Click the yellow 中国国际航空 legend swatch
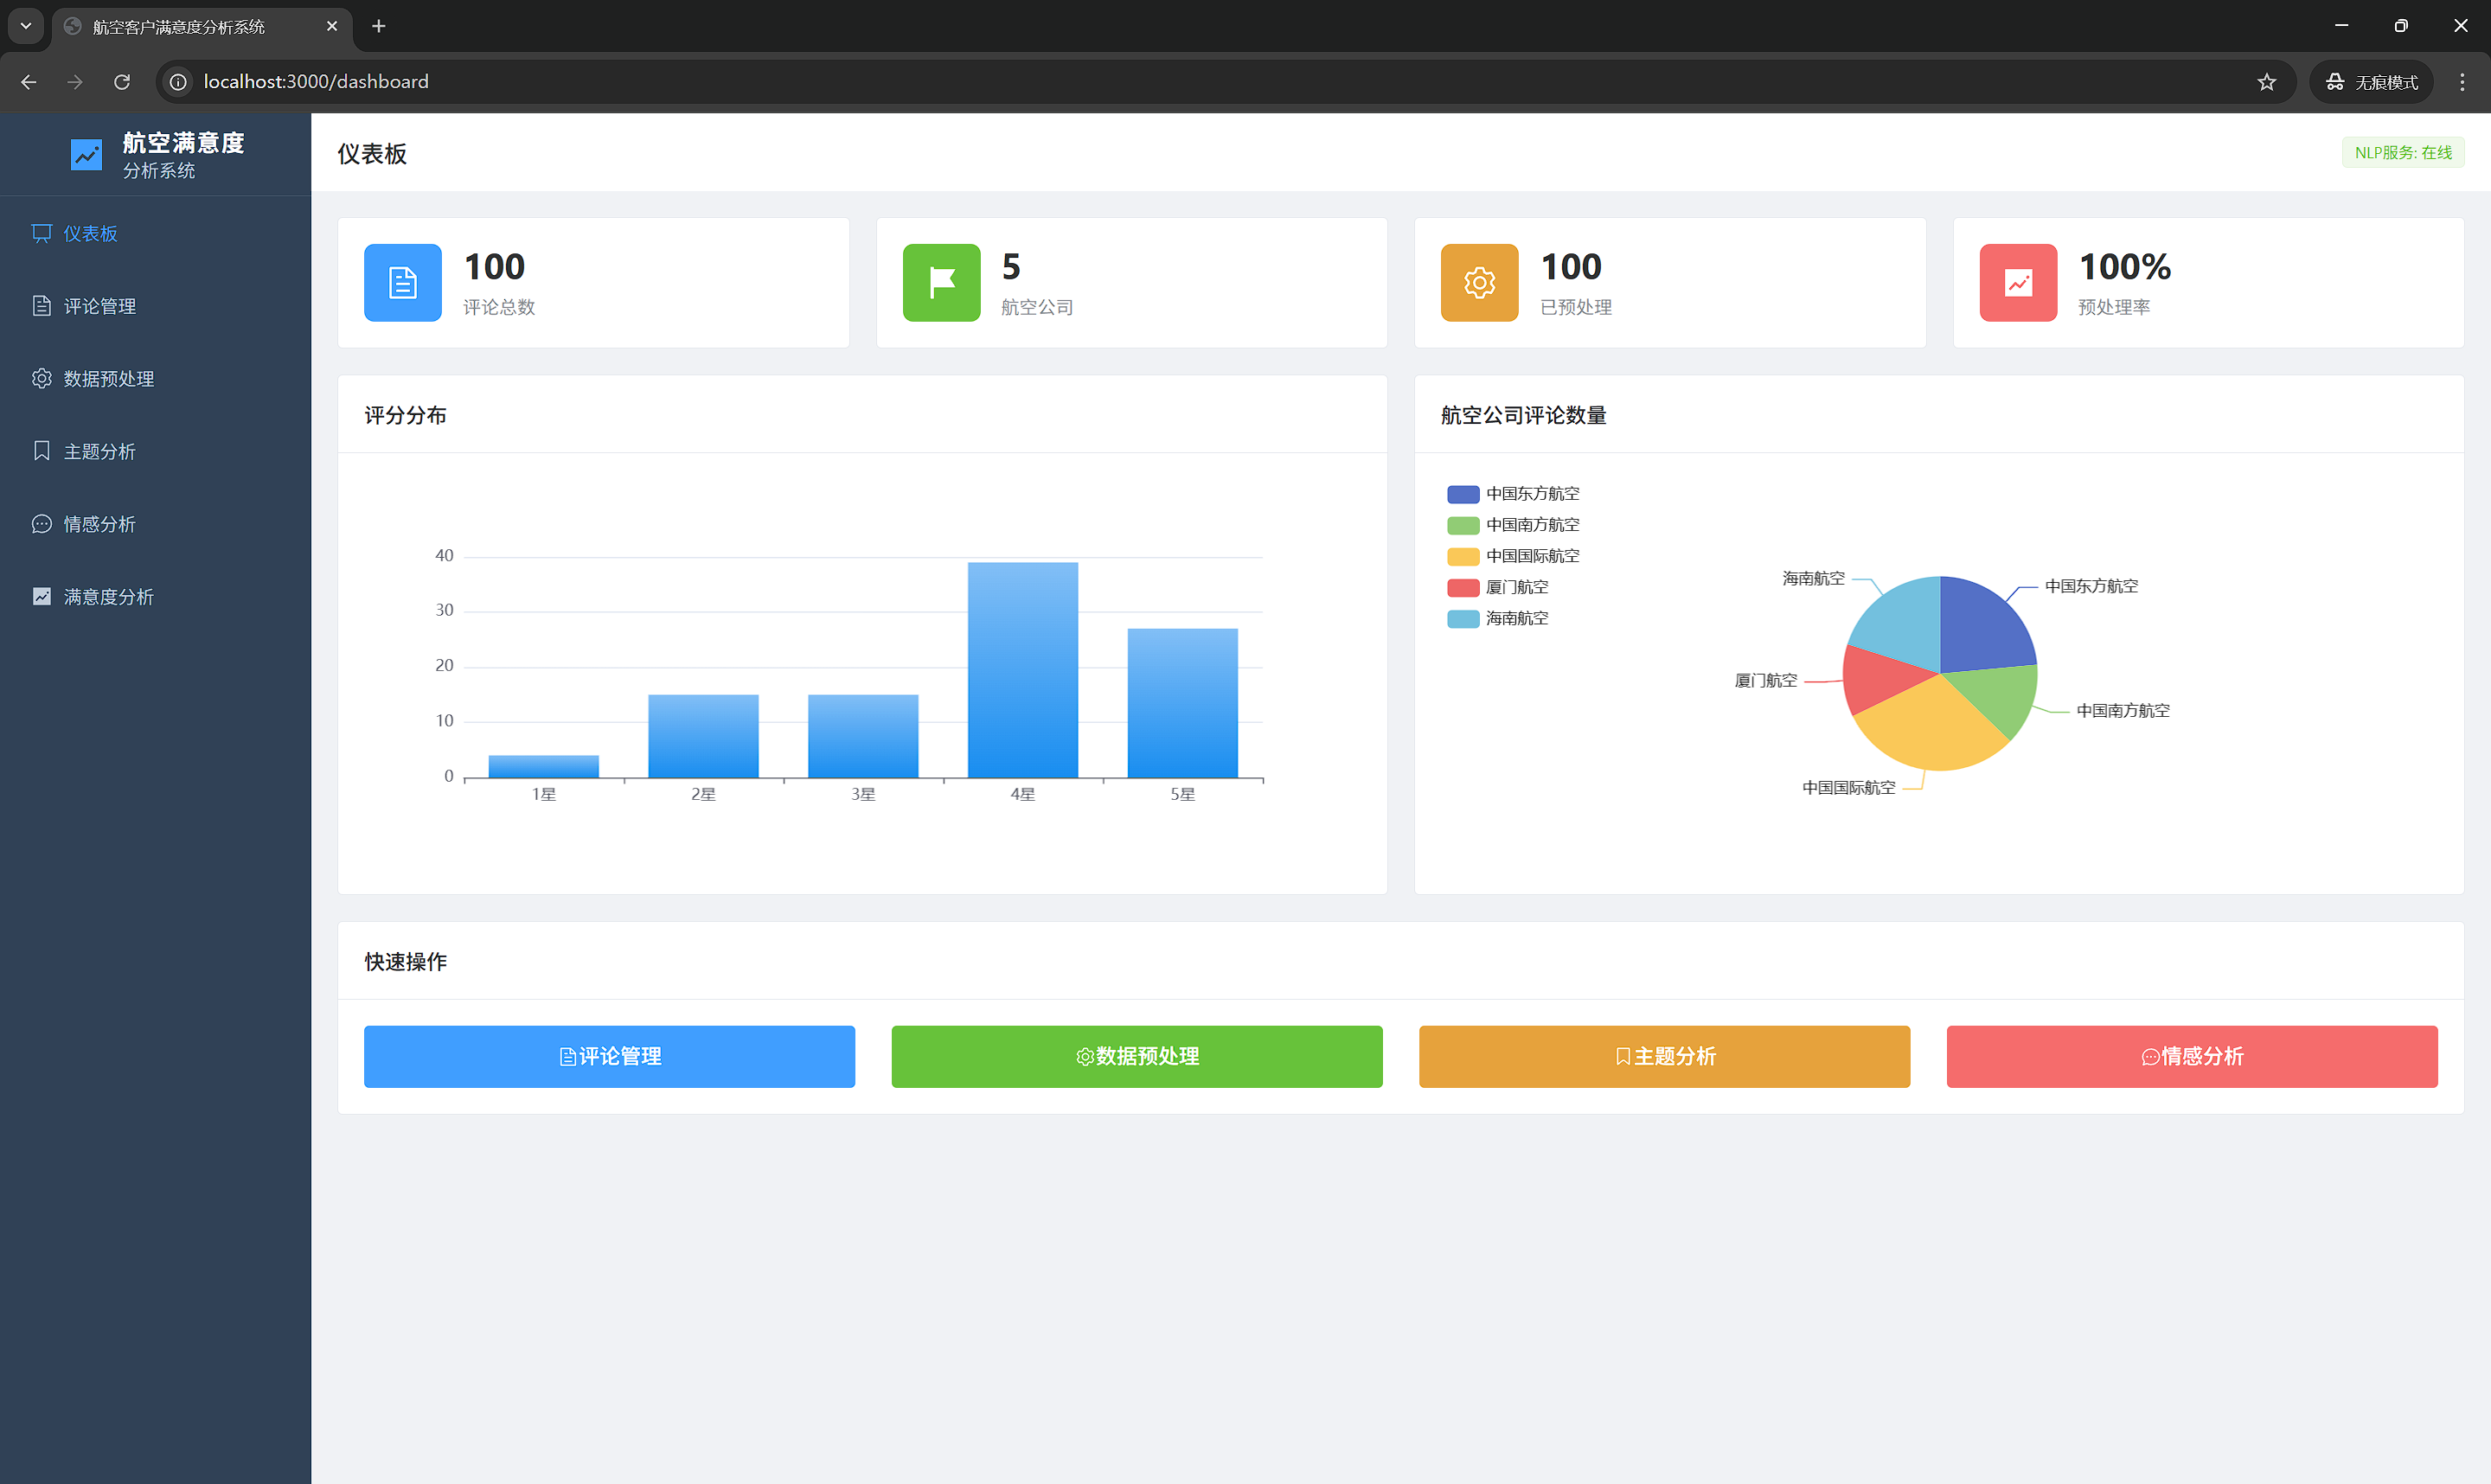The width and height of the screenshot is (2491, 1484). point(1463,556)
